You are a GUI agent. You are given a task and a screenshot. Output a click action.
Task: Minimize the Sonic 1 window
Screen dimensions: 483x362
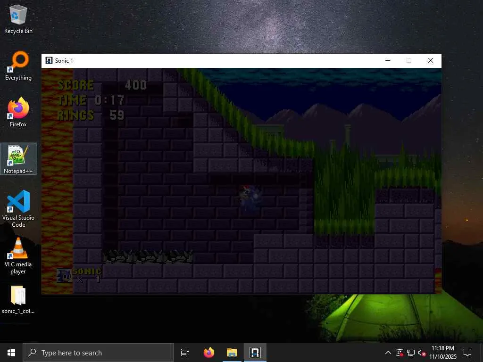(x=388, y=60)
